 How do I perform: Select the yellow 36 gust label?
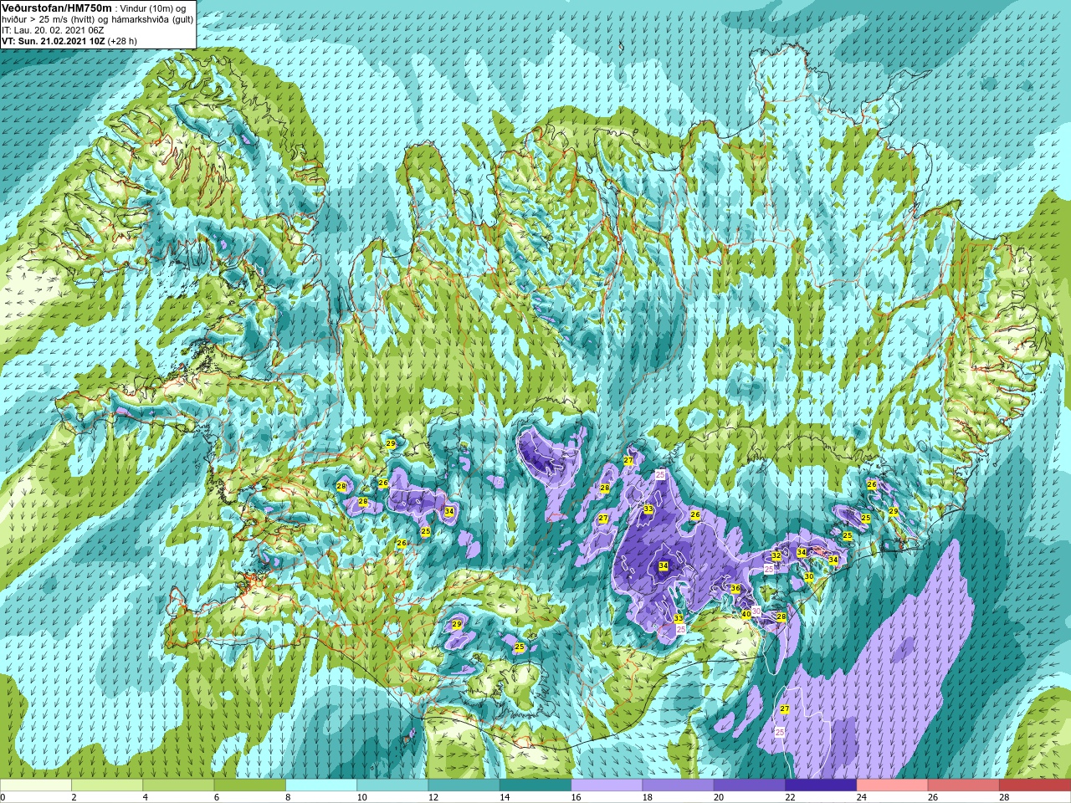click(735, 589)
